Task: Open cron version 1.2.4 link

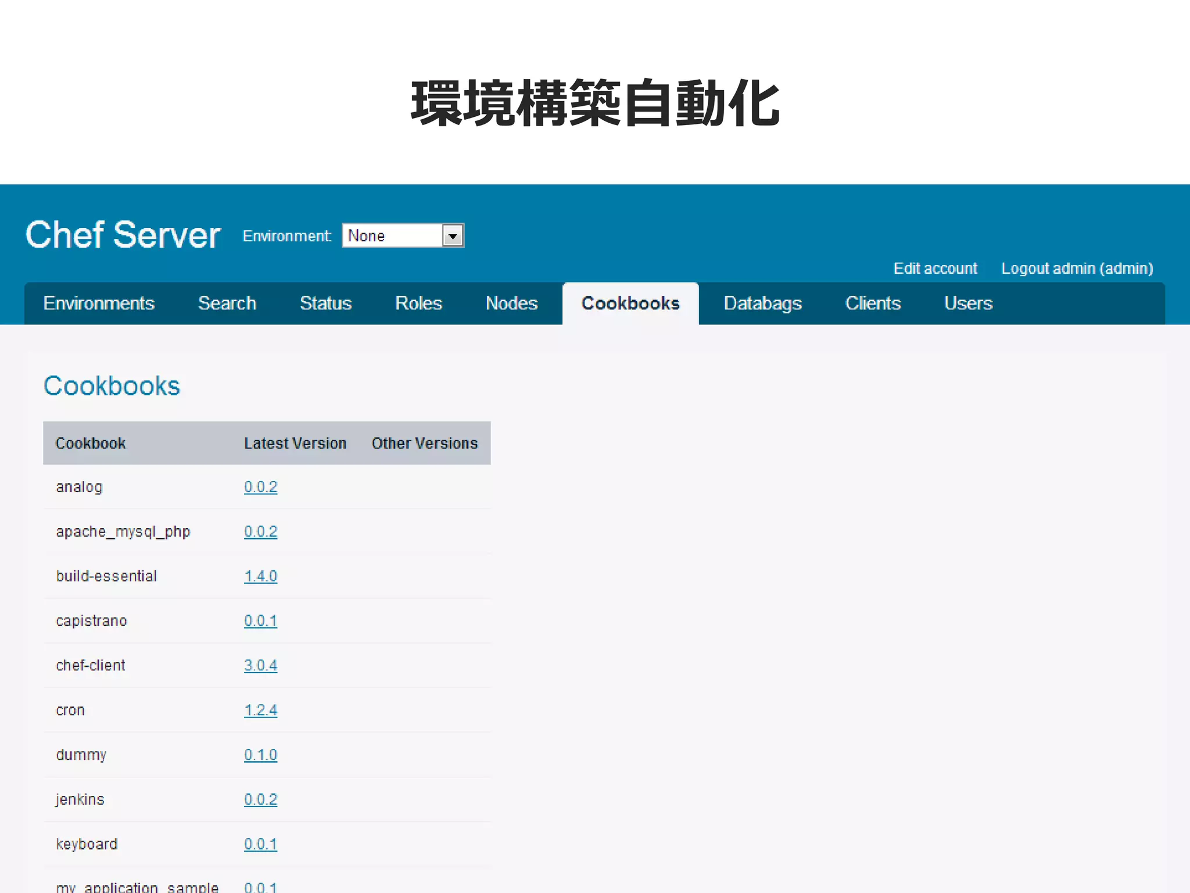Action: click(260, 710)
